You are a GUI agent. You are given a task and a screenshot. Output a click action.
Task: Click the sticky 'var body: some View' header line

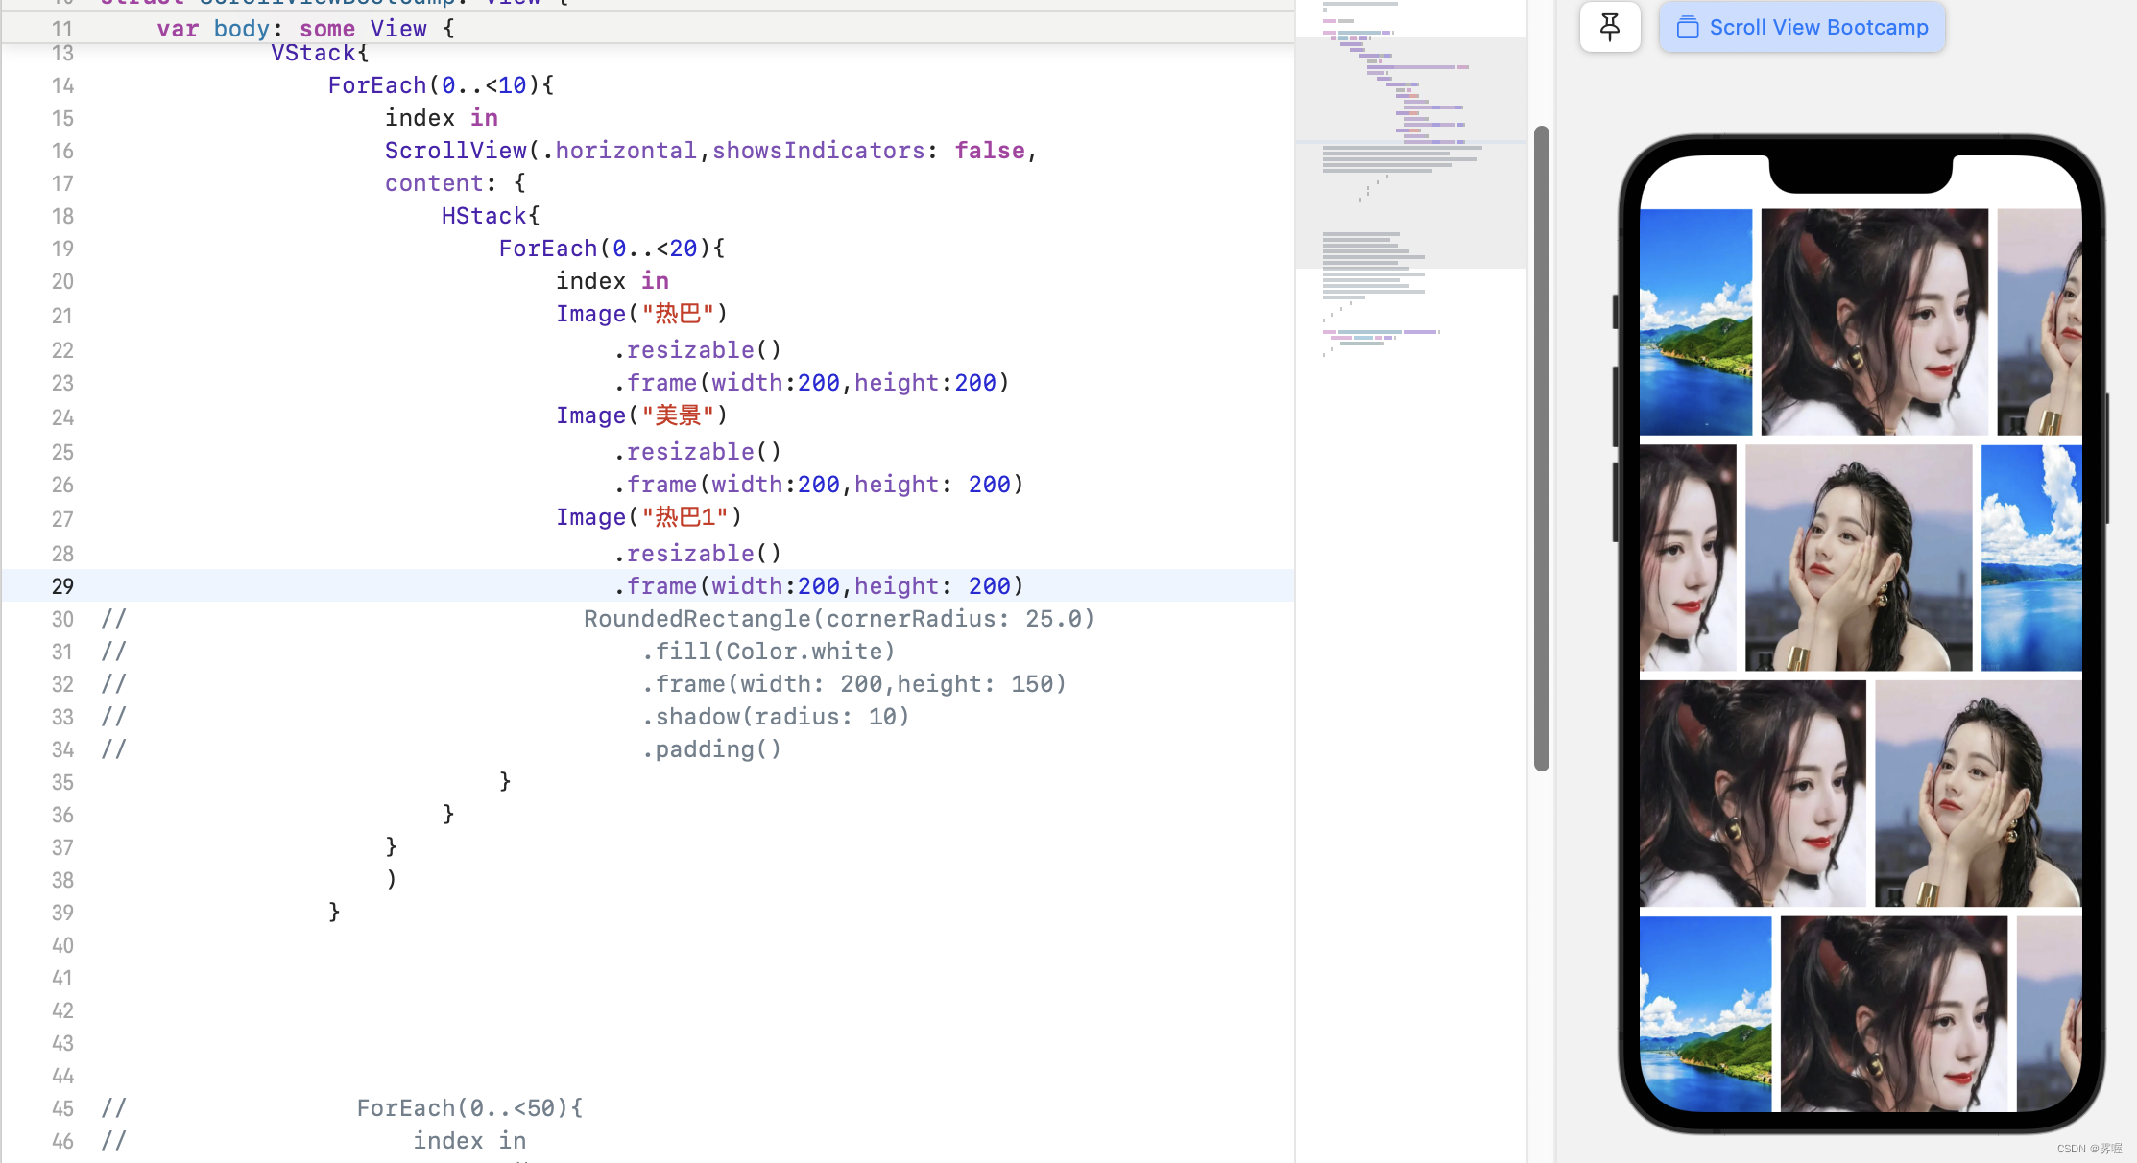pos(305,28)
